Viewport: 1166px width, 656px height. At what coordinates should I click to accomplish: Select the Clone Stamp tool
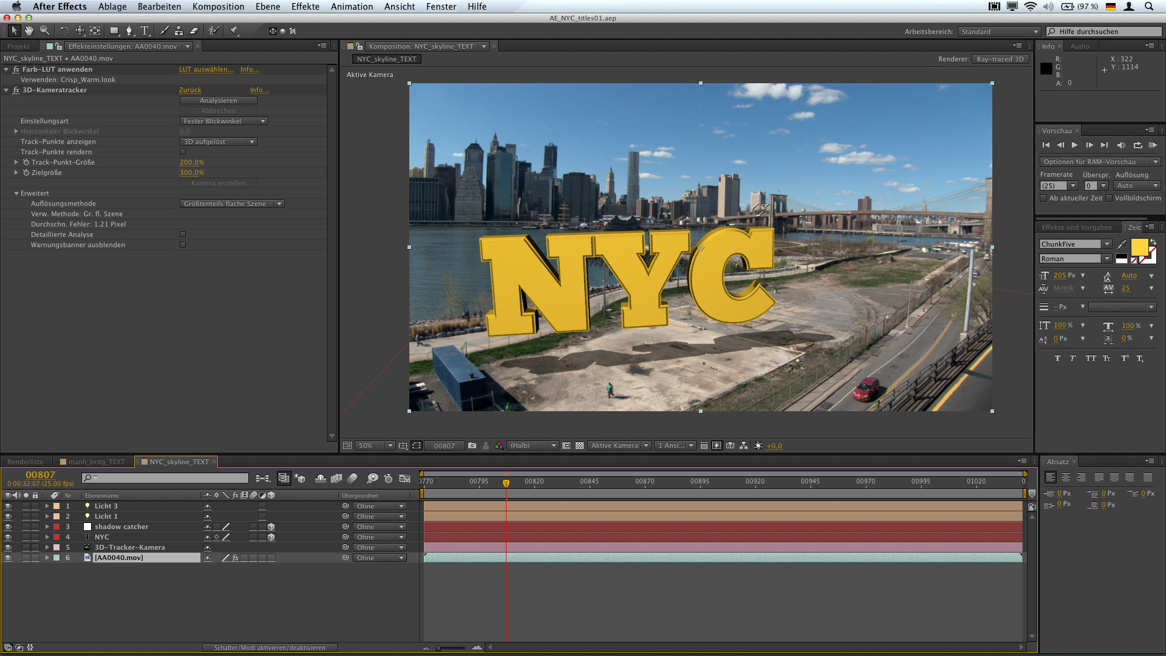coord(179,30)
